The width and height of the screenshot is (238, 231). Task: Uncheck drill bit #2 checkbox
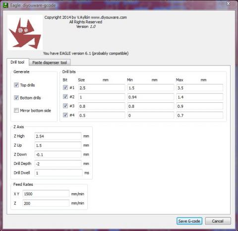(65, 96)
